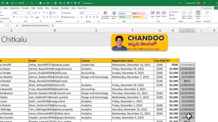Click the Middle Align icon

coord(47,13)
